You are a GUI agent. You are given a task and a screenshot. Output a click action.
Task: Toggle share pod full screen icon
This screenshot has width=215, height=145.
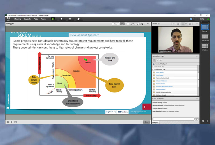point(142,24)
